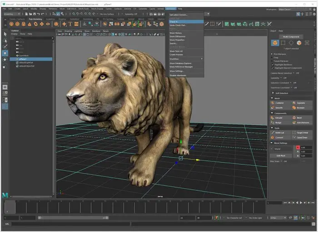Collapse the Move Settings section
This screenshot has height=232, width=318.
pos(272,143)
